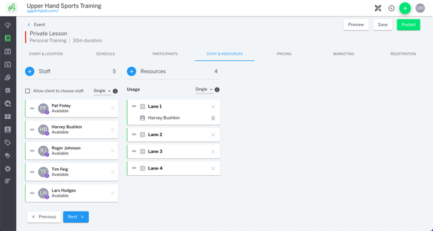Click info icon next to staff Single dropdown
Viewport: 433px width, 231px height.
click(115, 91)
